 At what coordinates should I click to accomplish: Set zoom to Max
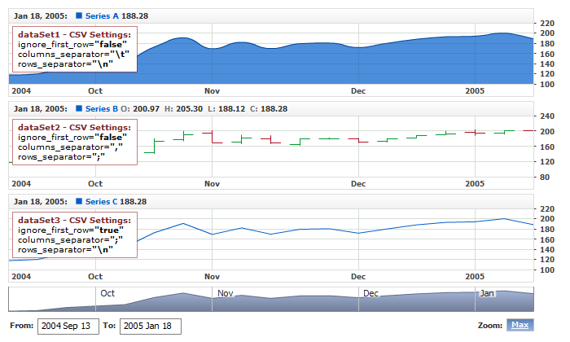[x=520, y=325]
